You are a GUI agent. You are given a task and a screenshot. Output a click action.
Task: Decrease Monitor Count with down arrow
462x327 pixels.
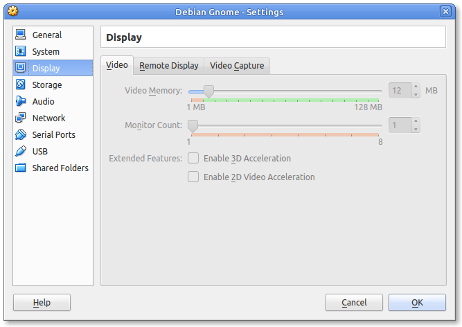pos(416,129)
